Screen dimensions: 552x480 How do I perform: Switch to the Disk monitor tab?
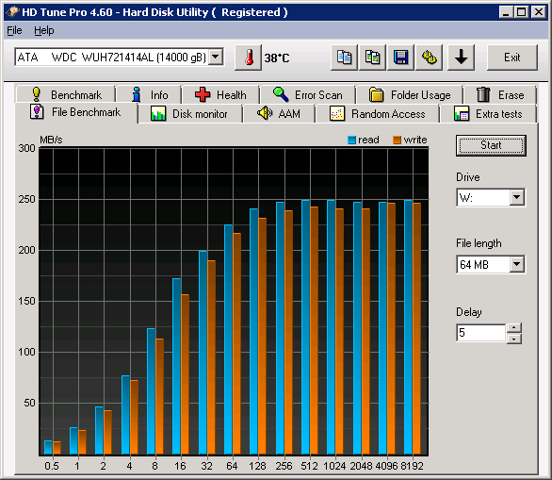coord(190,114)
